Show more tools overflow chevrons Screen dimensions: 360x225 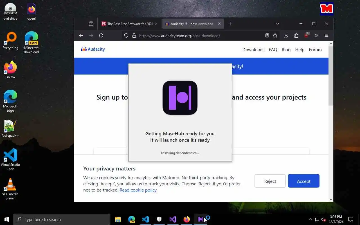click(316, 35)
